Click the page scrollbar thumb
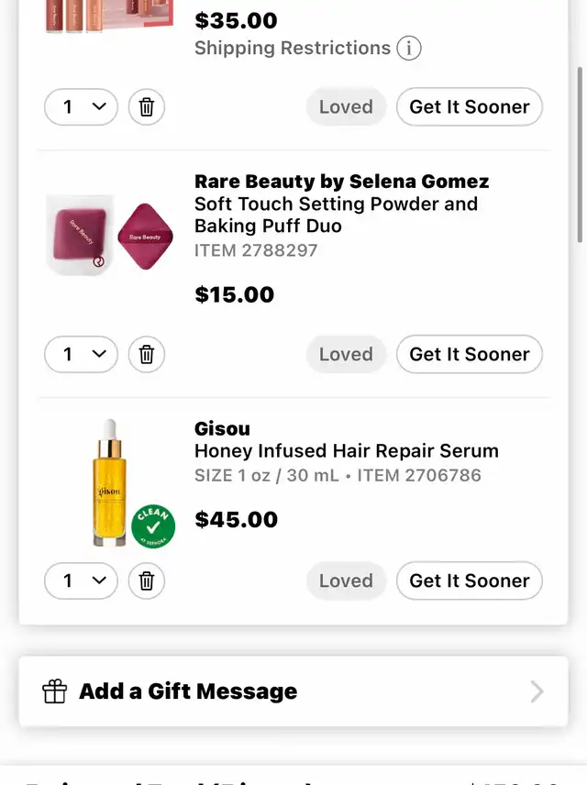The height and width of the screenshot is (785, 587). point(580,154)
